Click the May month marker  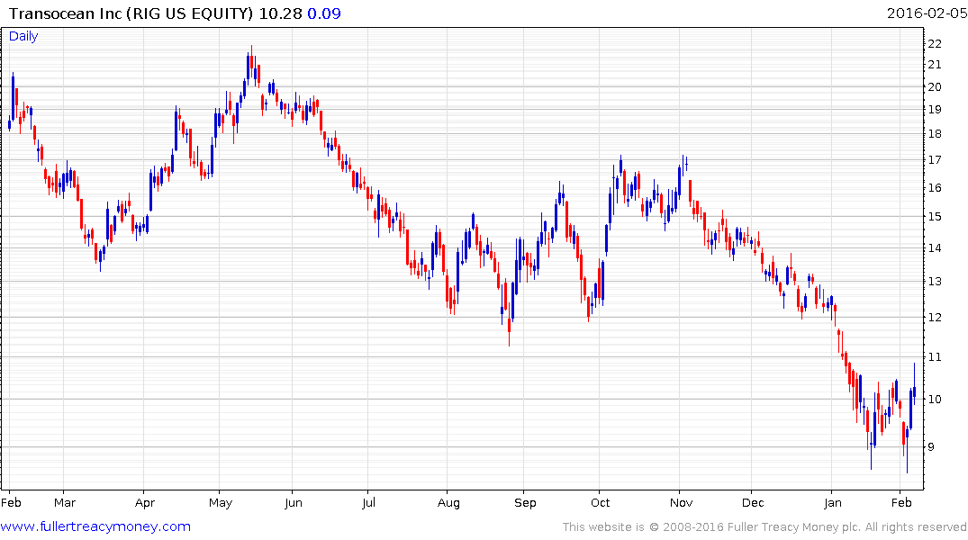(x=220, y=502)
